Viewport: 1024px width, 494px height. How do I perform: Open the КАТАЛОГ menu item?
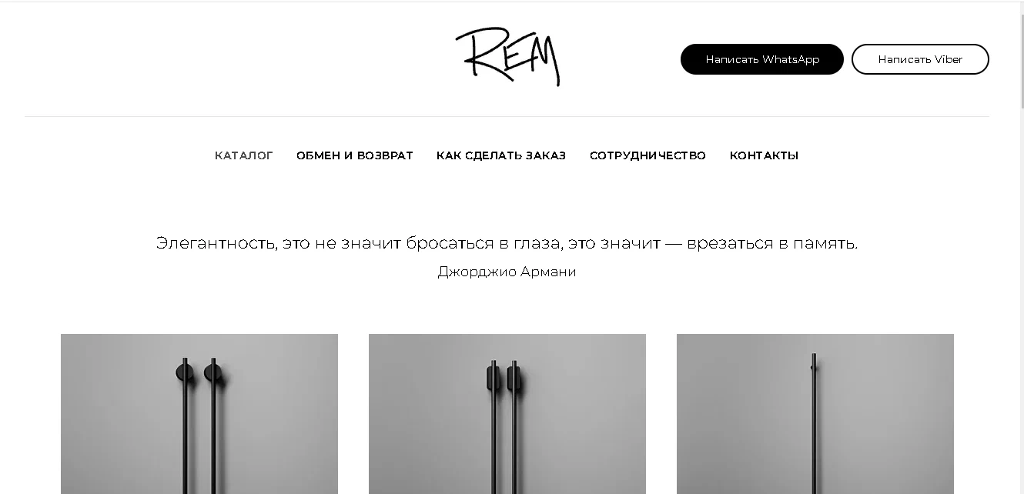244,155
